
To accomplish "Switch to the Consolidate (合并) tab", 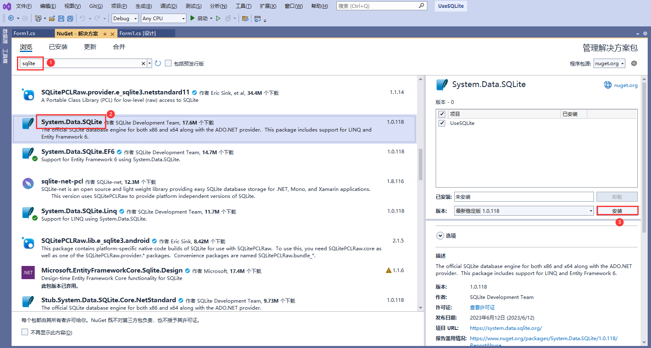I will coord(119,47).
